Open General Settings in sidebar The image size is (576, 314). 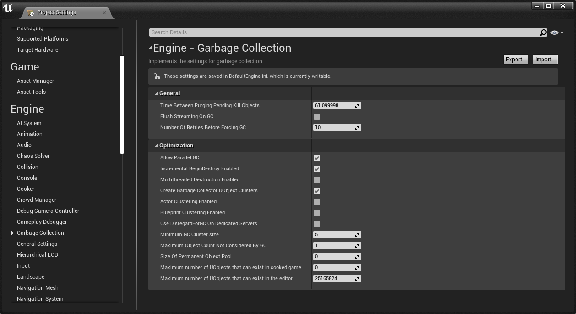click(37, 244)
